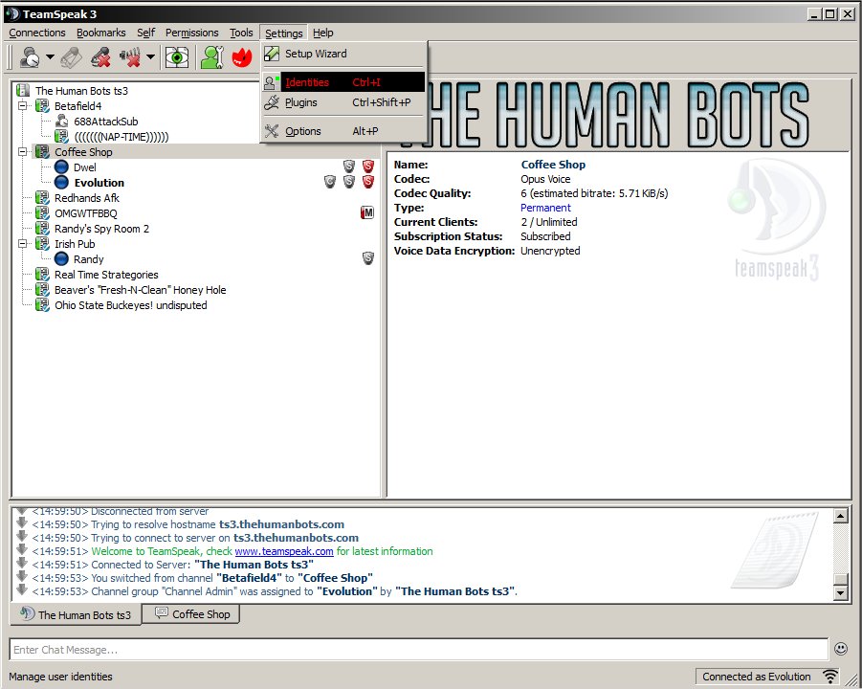Click the gray S badge on Dwel

coord(349,167)
